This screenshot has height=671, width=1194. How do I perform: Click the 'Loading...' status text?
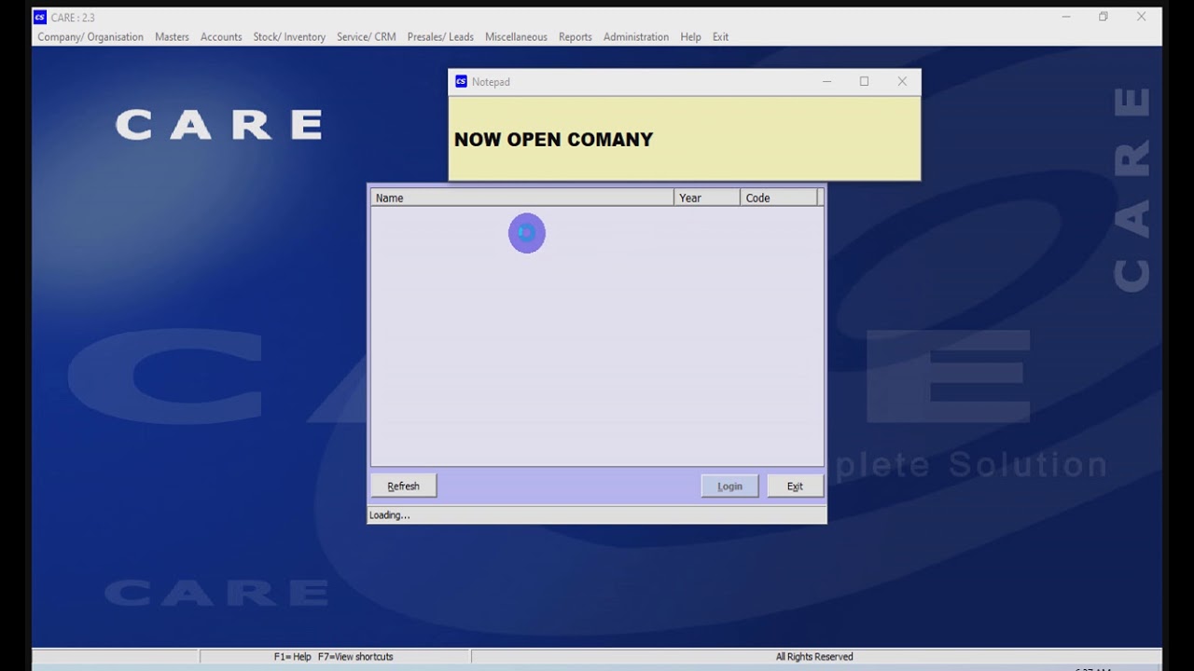390,515
